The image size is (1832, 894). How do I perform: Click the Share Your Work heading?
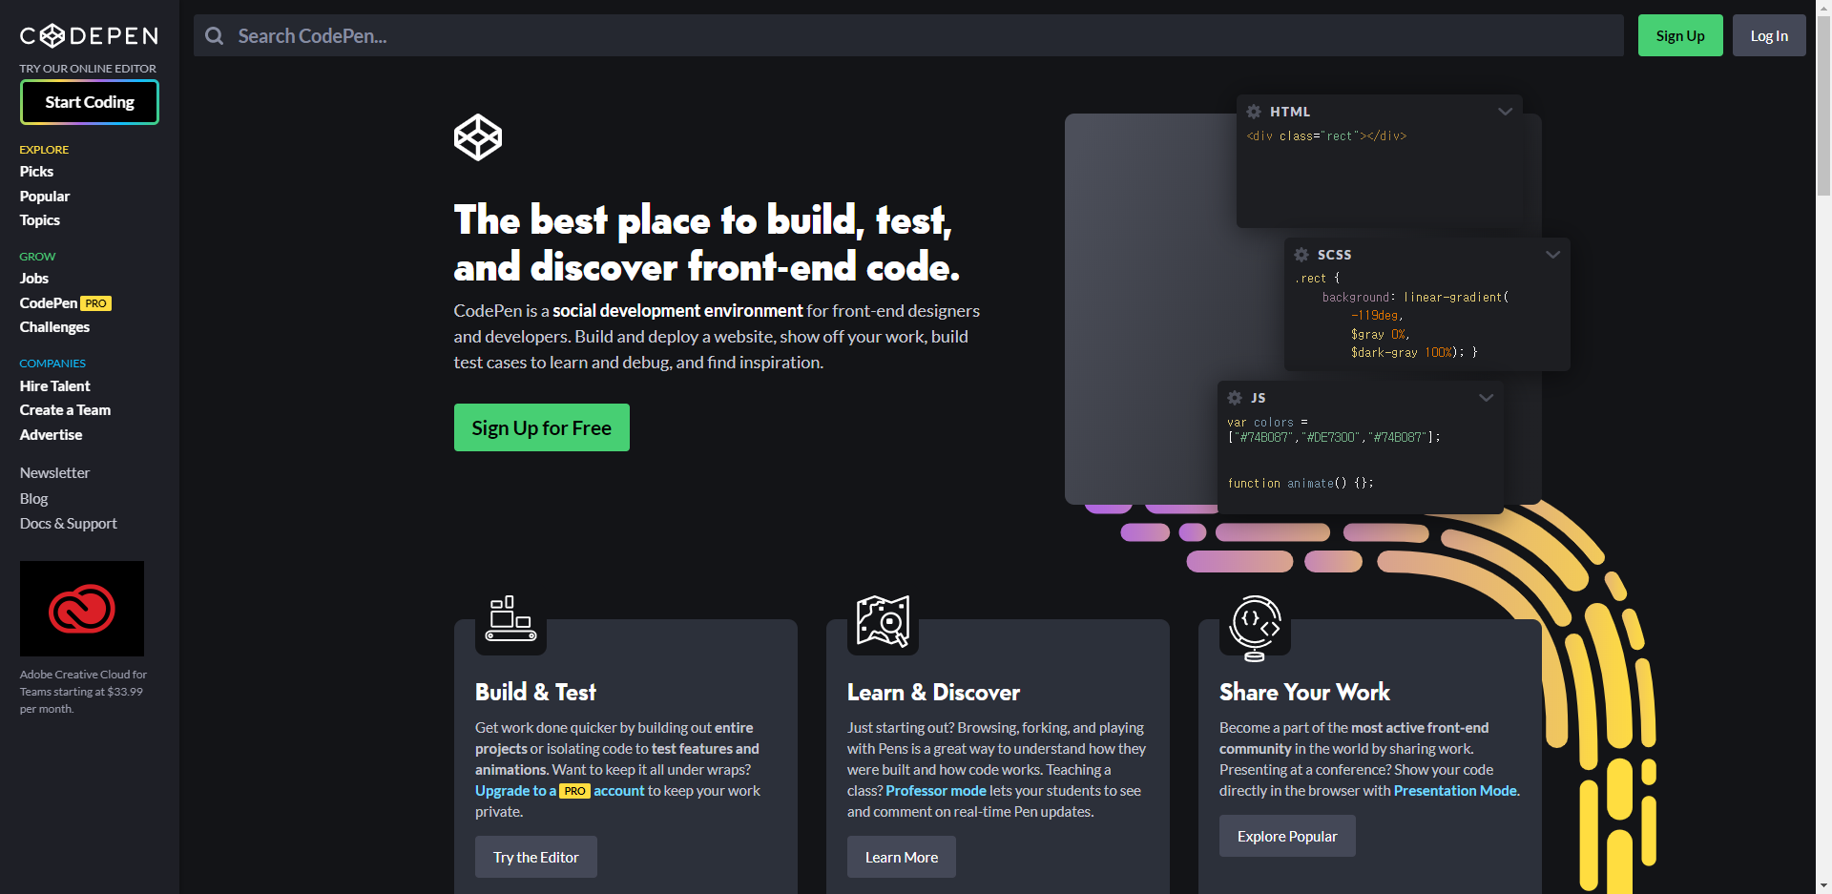pyautogui.click(x=1304, y=692)
